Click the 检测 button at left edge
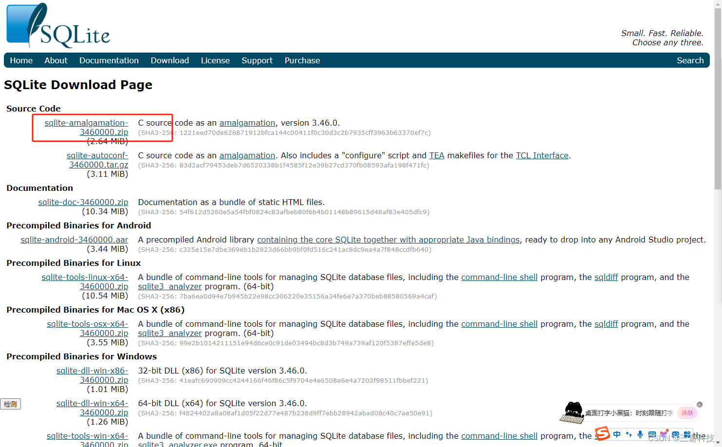 pos(10,404)
